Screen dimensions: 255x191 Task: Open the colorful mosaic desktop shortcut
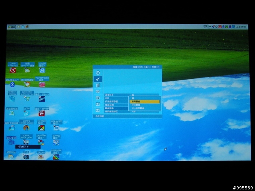point(56,157)
